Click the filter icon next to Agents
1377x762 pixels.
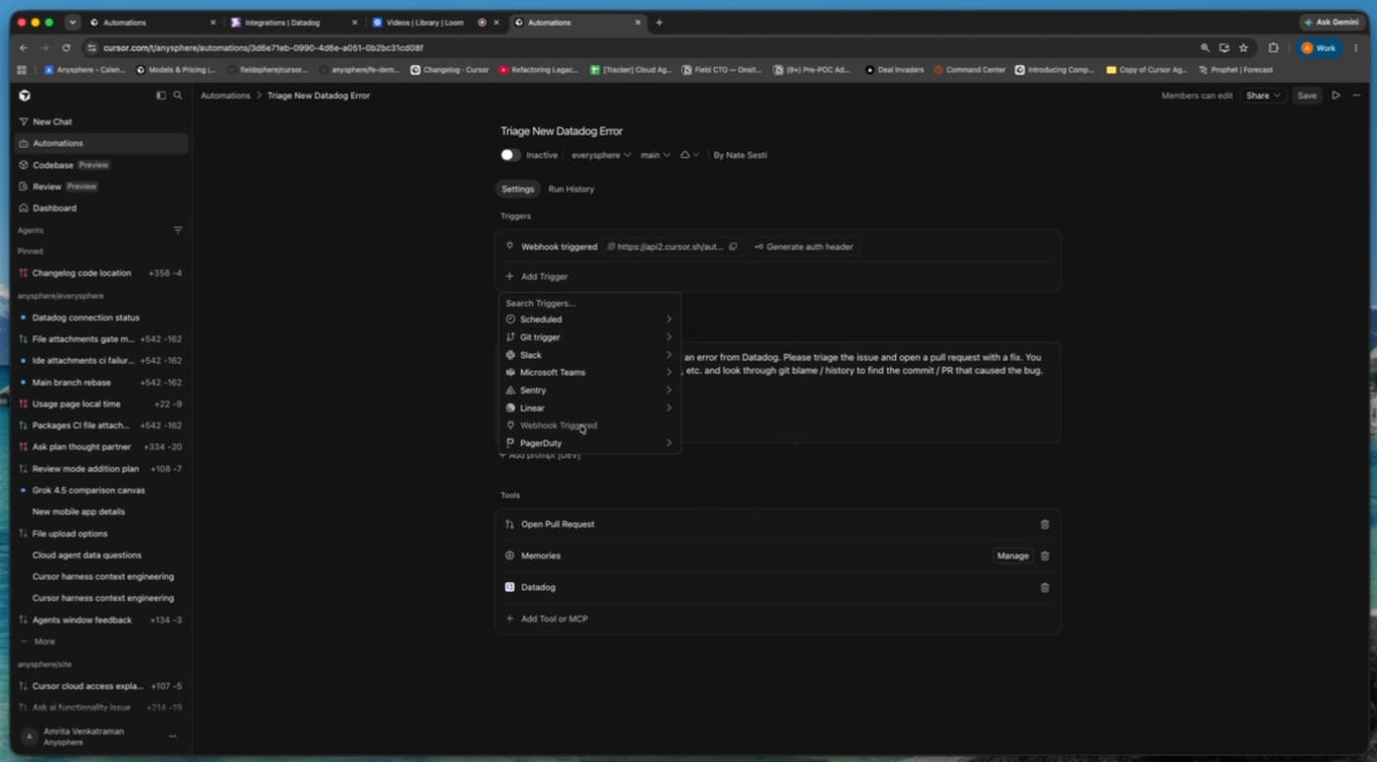click(x=178, y=230)
